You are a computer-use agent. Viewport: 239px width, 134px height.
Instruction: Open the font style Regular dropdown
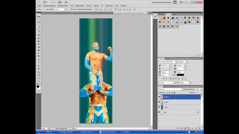click(x=187, y=62)
